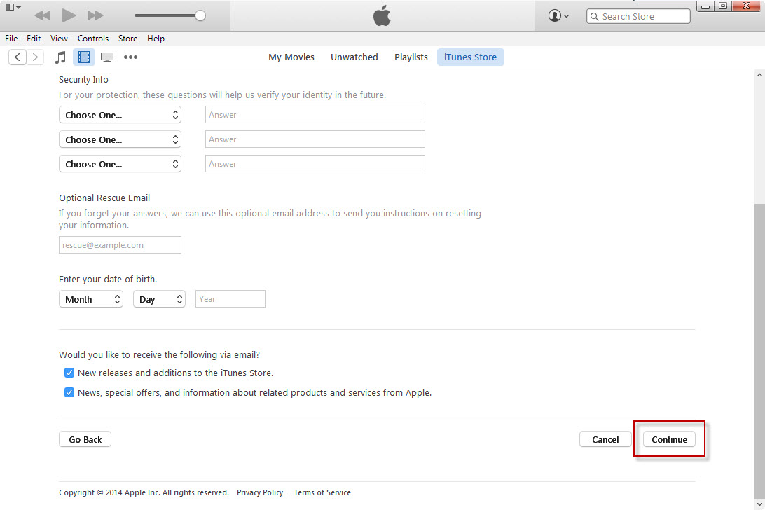Show more libraries via ellipsis icon
Screen dimensions: 765x510
(x=130, y=57)
